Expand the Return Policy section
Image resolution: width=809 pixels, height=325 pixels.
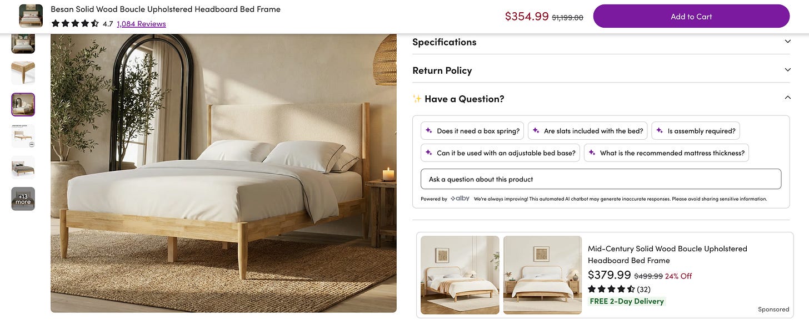(601, 70)
